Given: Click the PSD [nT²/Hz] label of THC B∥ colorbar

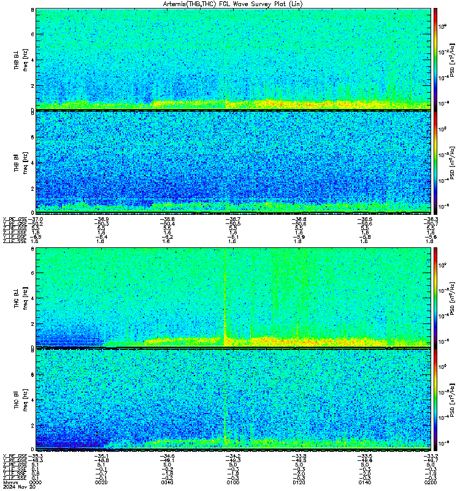Looking at the screenshot, I should [x=452, y=400].
